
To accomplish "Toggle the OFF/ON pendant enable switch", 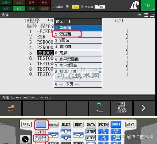I will (x=25, y=139).
